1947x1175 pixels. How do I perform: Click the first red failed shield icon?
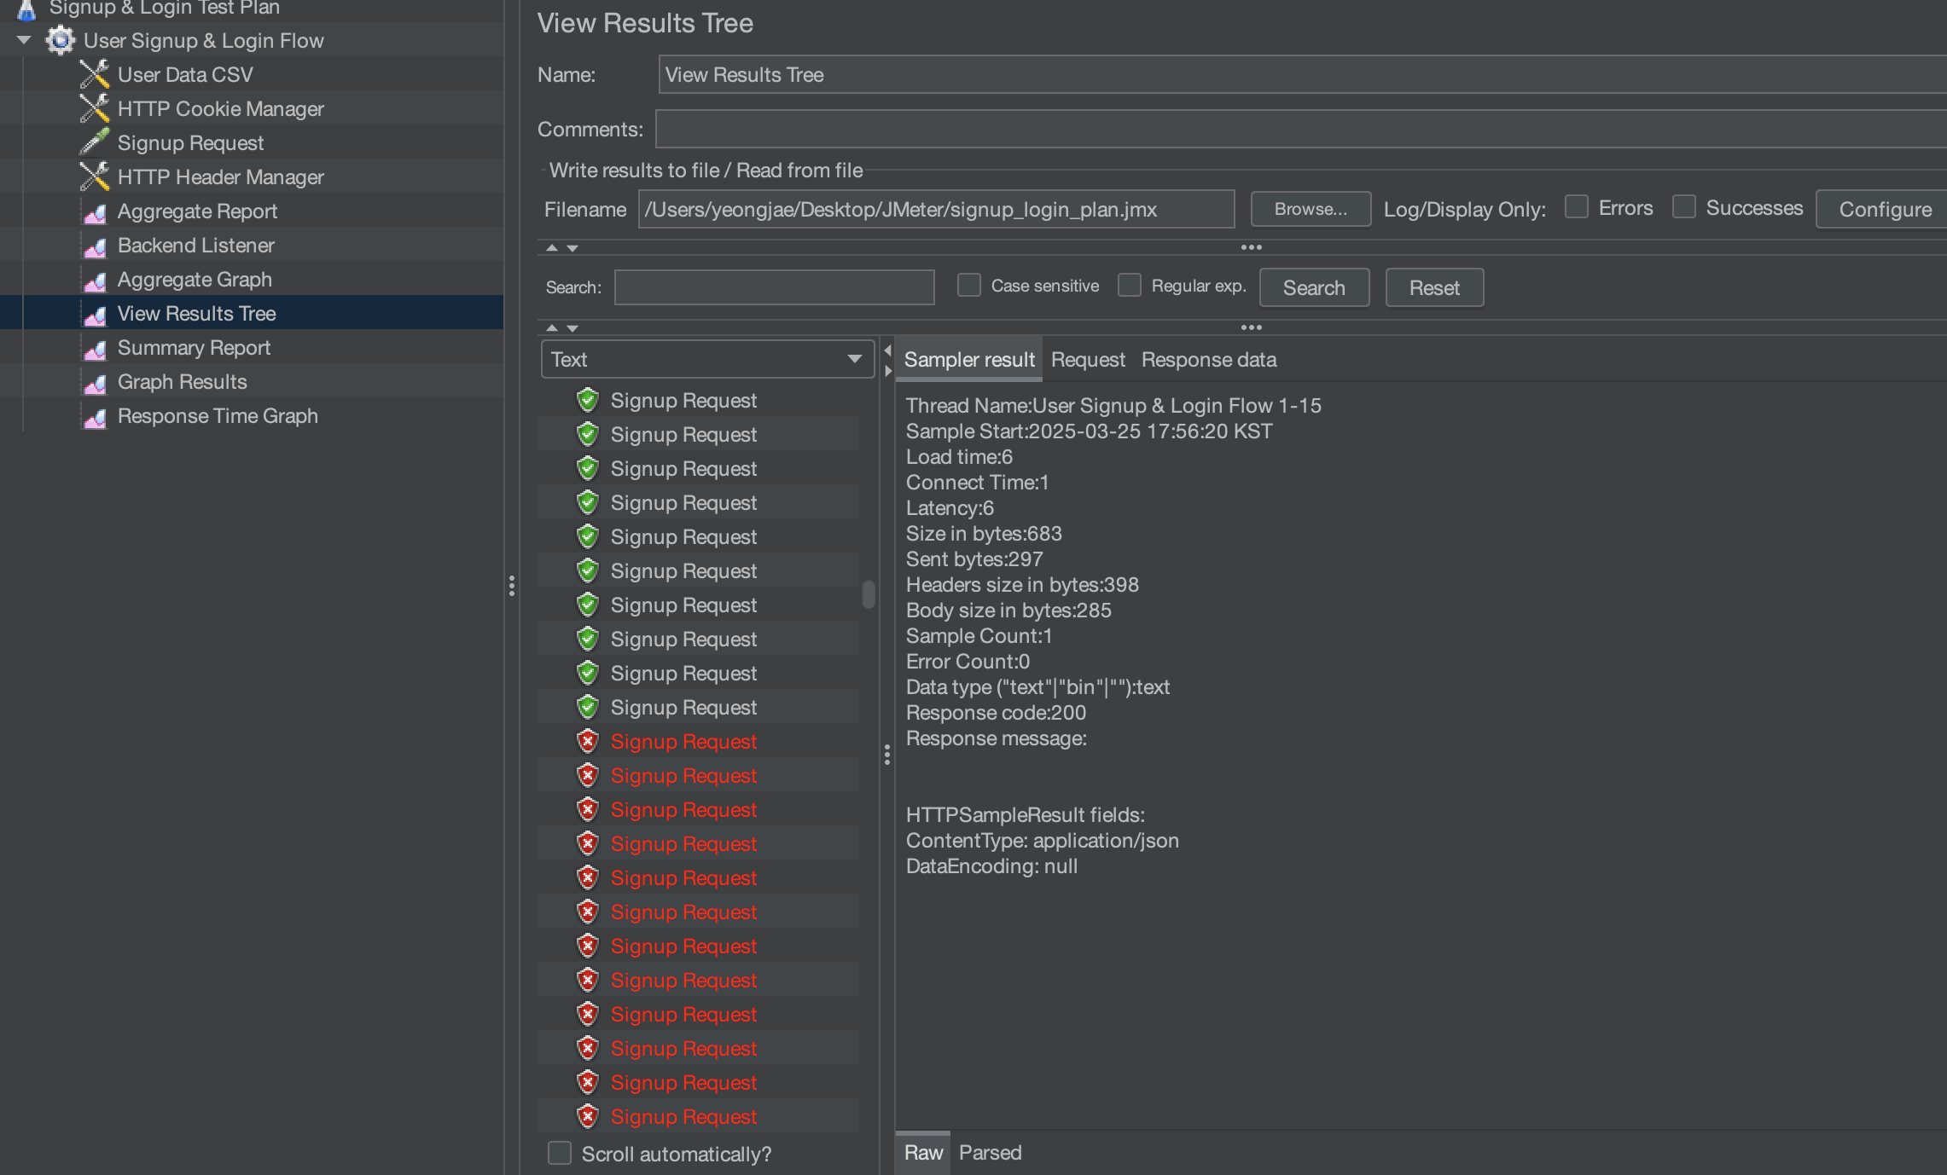[588, 741]
